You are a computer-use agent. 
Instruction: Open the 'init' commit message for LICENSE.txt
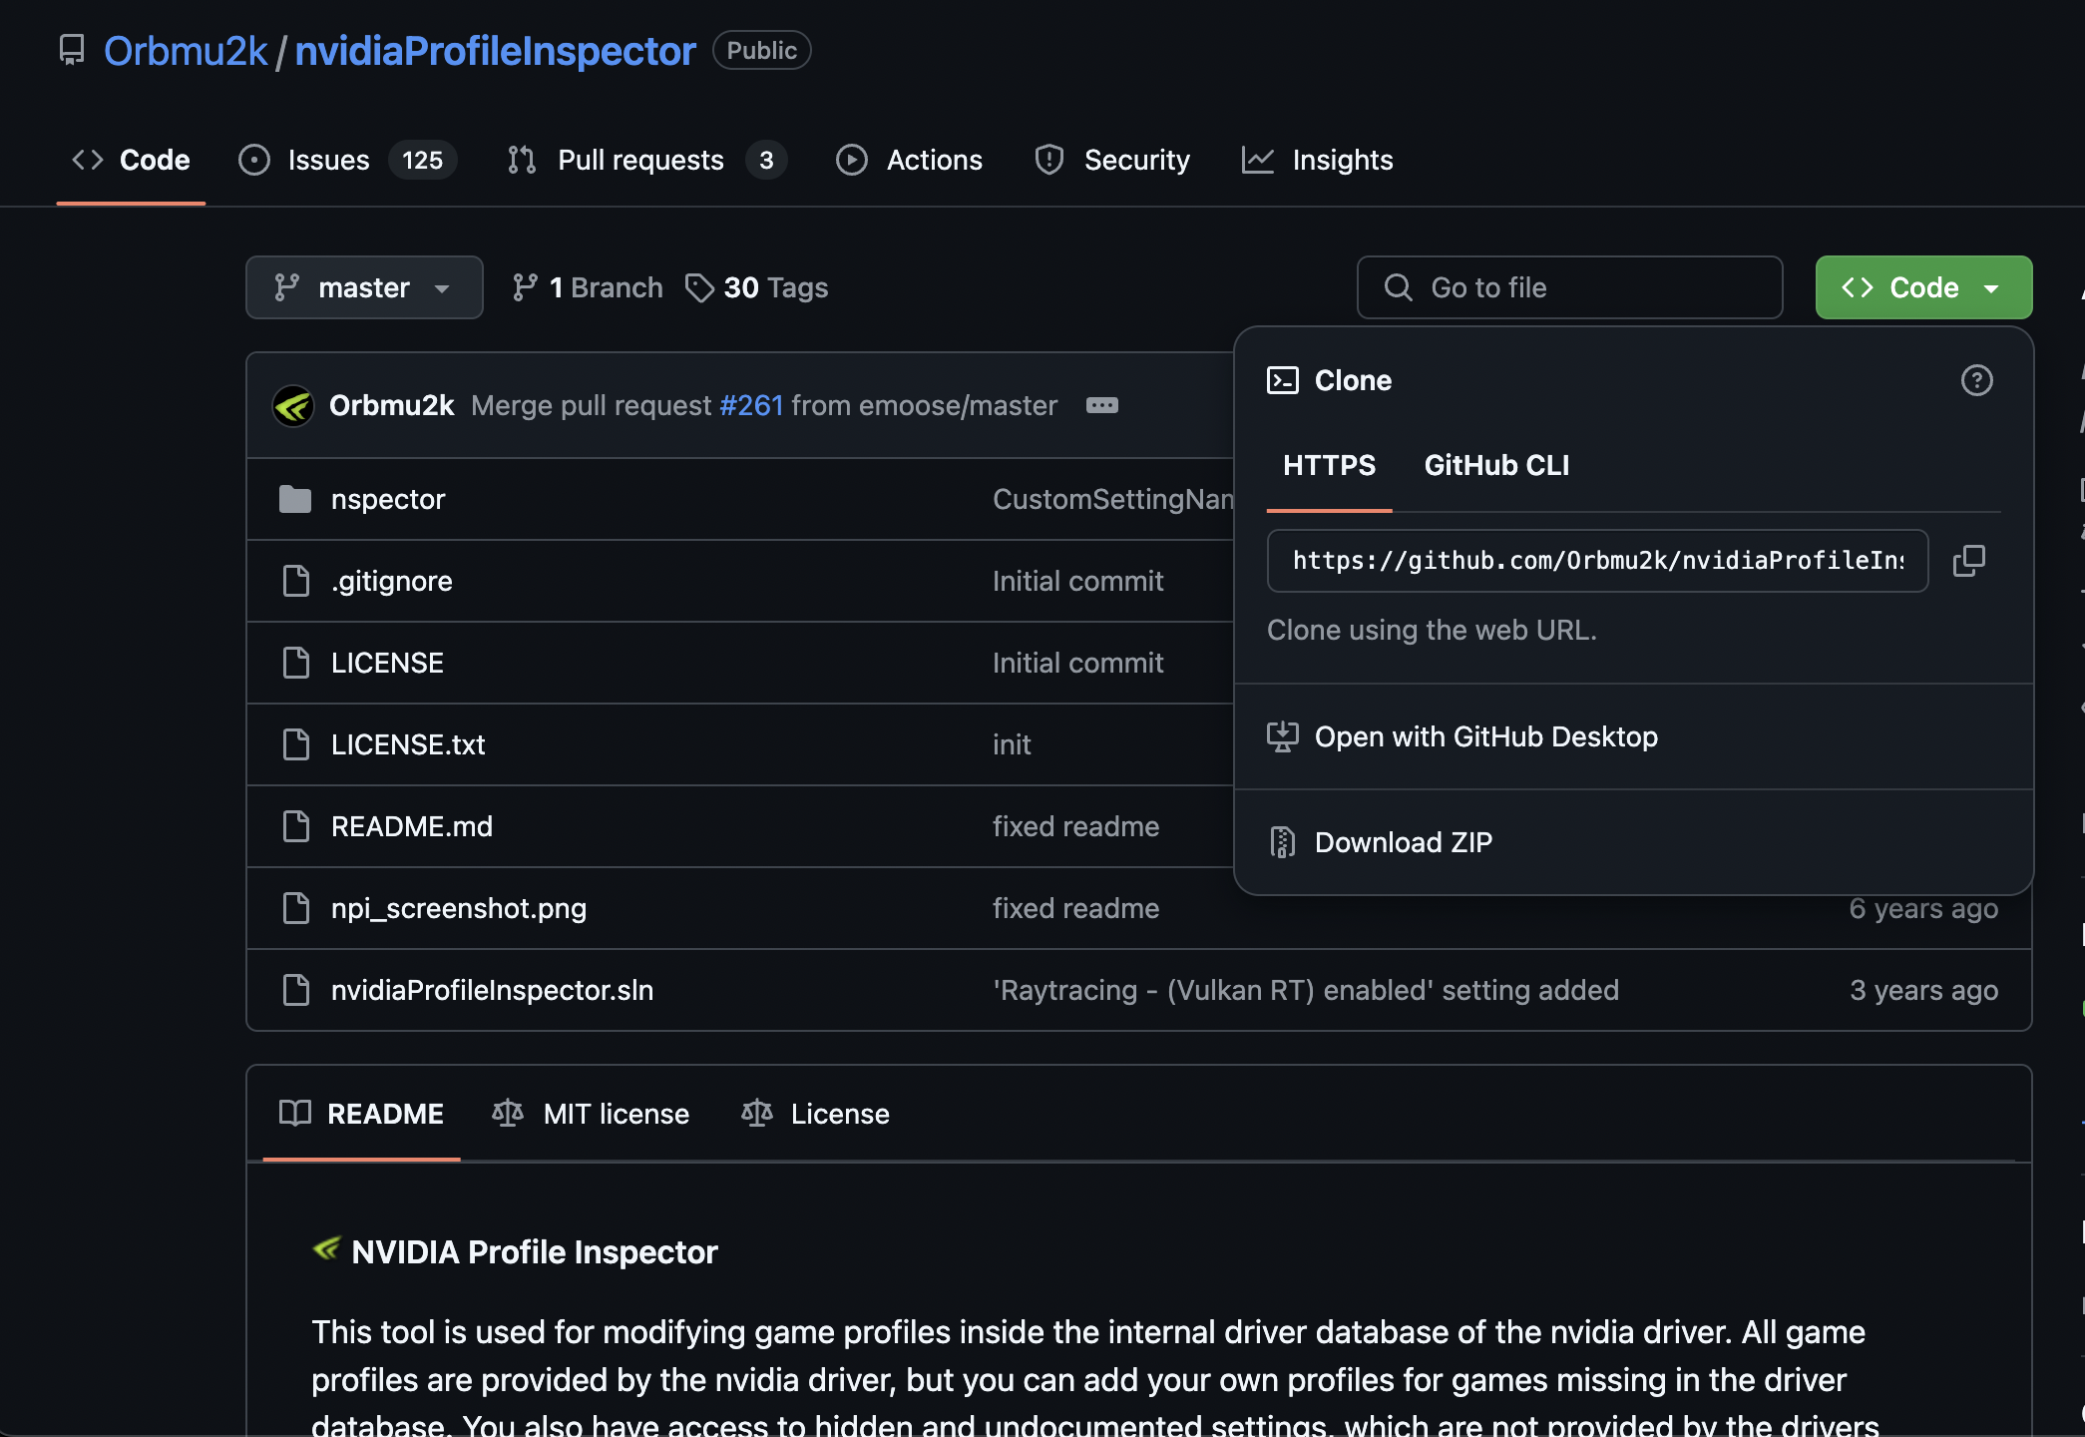point(1012,744)
